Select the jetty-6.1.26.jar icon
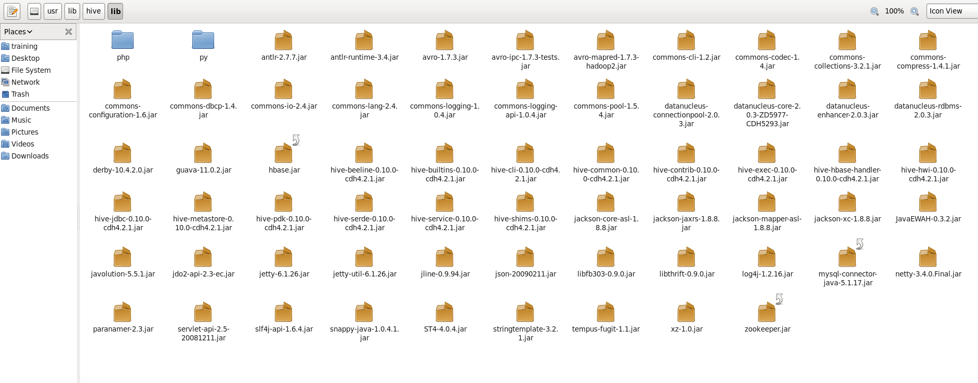 284,257
